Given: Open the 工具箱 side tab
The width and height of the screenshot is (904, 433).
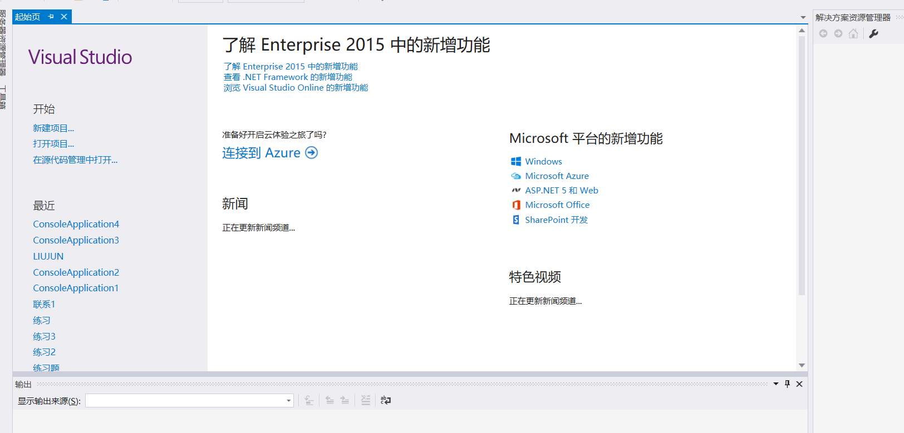Looking at the screenshot, I should (3, 97).
